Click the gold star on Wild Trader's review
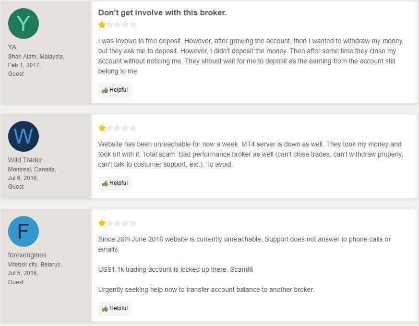The width and height of the screenshot is (419, 326). coord(102,128)
